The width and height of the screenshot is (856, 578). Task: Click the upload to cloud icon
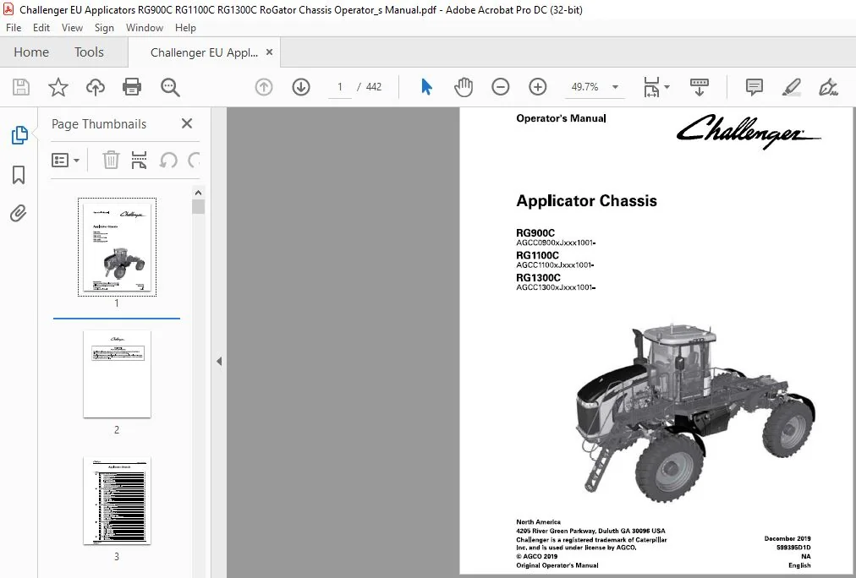click(95, 87)
